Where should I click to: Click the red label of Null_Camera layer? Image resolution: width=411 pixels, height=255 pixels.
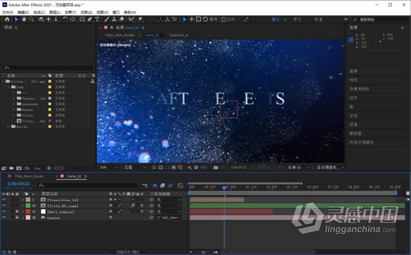click(x=28, y=211)
